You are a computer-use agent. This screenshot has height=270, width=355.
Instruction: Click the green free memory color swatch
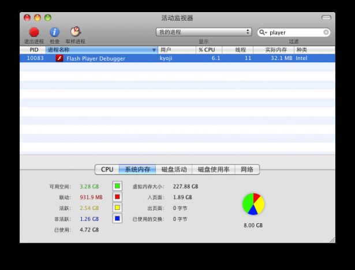(x=117, y=186)
